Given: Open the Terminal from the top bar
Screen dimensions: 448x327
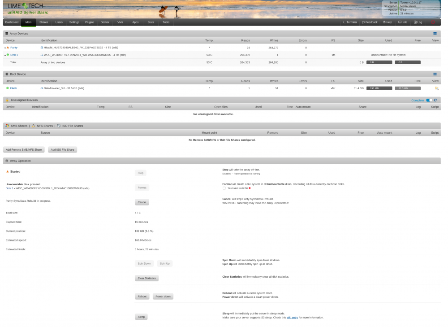Looking at the screenshot, I should [x=350, y=22].
